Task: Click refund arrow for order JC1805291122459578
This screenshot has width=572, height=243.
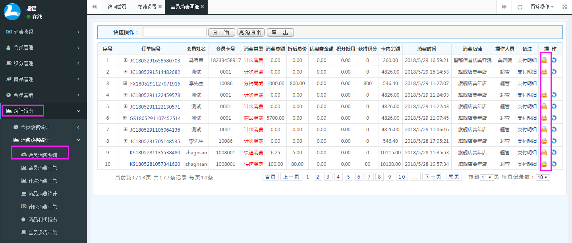Action: 554,95
